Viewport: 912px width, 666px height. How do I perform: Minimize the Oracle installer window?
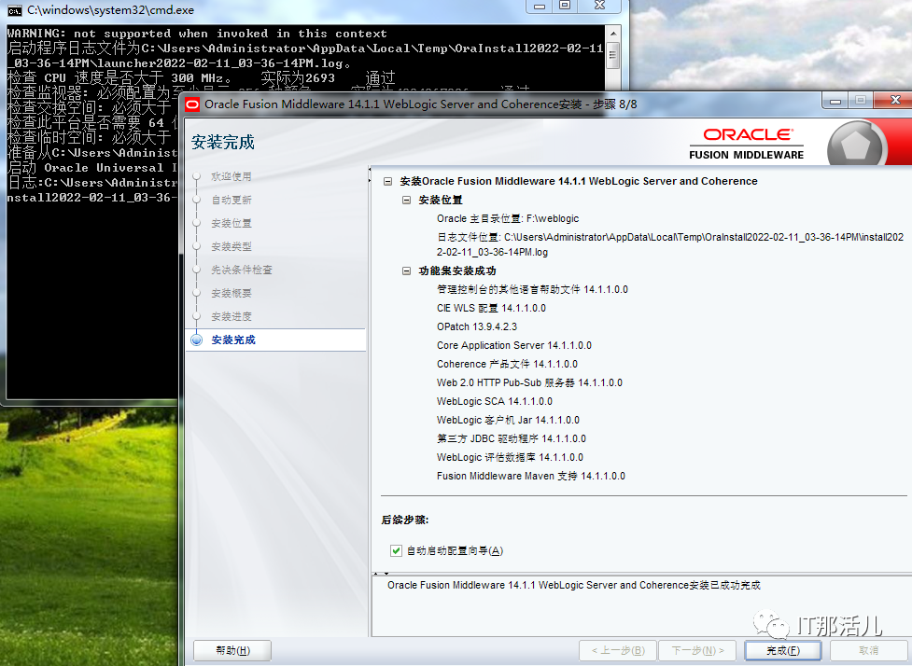pyautogui.click(x=835, y=101)
